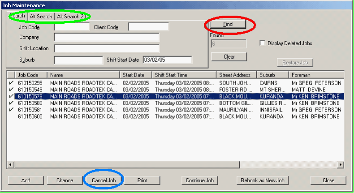Click the Job Code input field
Viewport: 354px width, 193px height.
click(72, 27)
